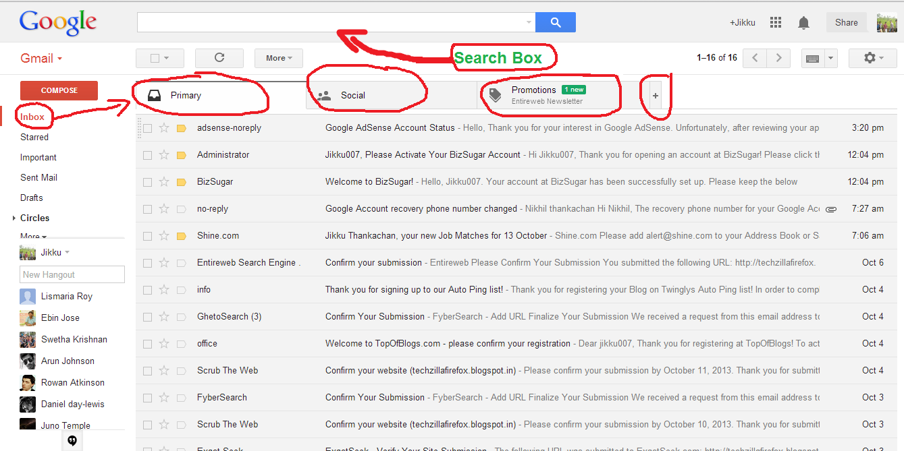This screenshot has width=904, height=451.
Task: Tick the checkbox for the no-reply email
Action: click(147, 209)
